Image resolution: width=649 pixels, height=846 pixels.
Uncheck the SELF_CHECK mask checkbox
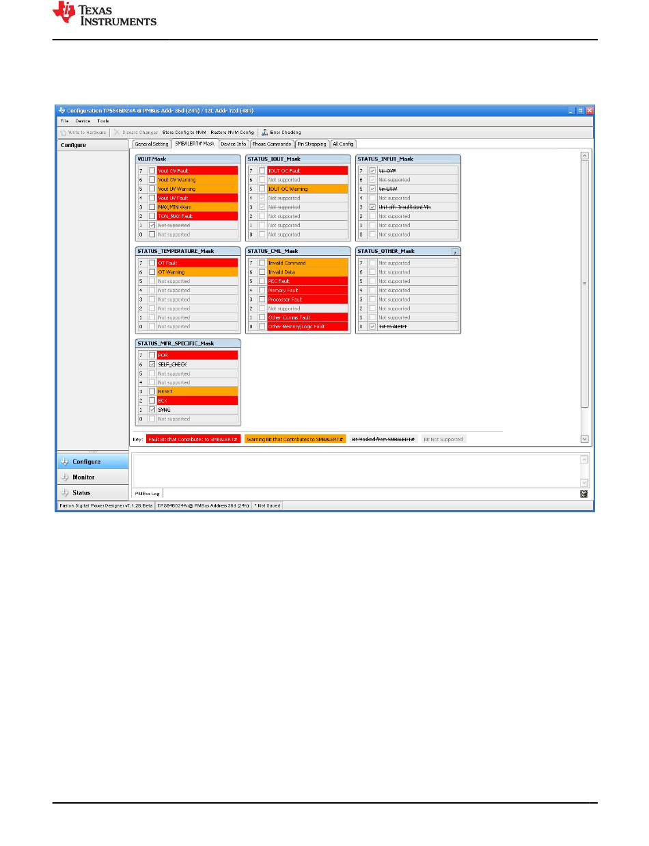(x=152, y=365)
